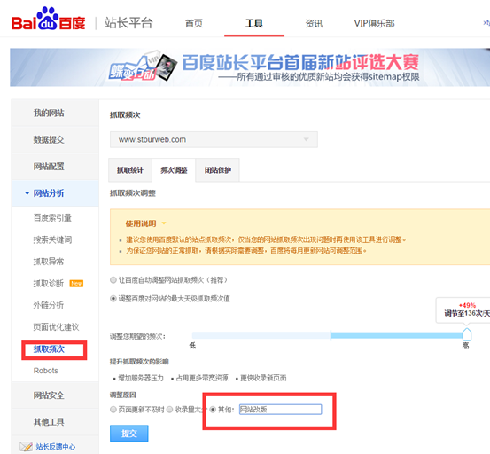The image size is (490, 454).
Task: Open the 站长反馈中心 envelope icon
Action: (26, 446)
